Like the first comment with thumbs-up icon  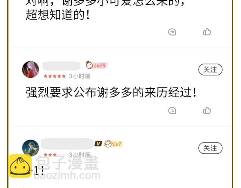pos(207,32)
